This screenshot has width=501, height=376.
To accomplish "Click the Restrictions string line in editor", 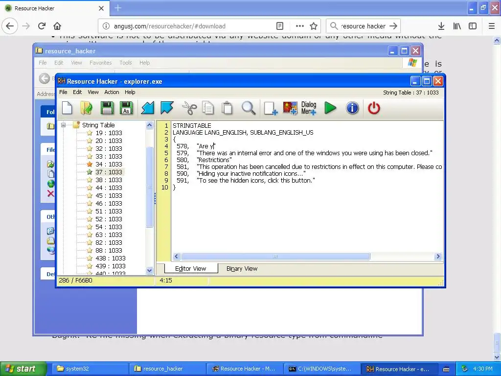I will coord(214,160).
